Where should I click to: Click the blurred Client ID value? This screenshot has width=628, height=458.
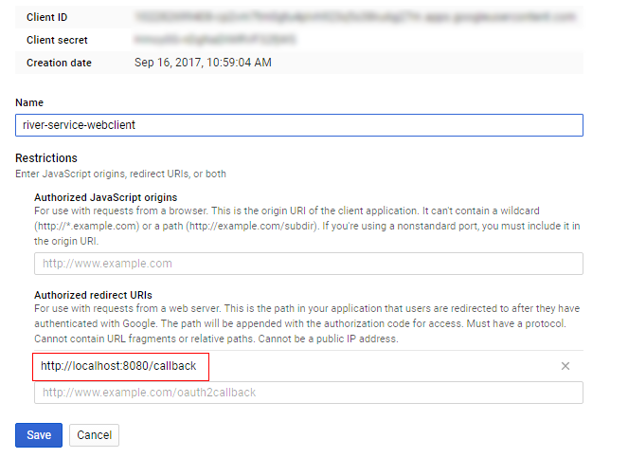355,17
